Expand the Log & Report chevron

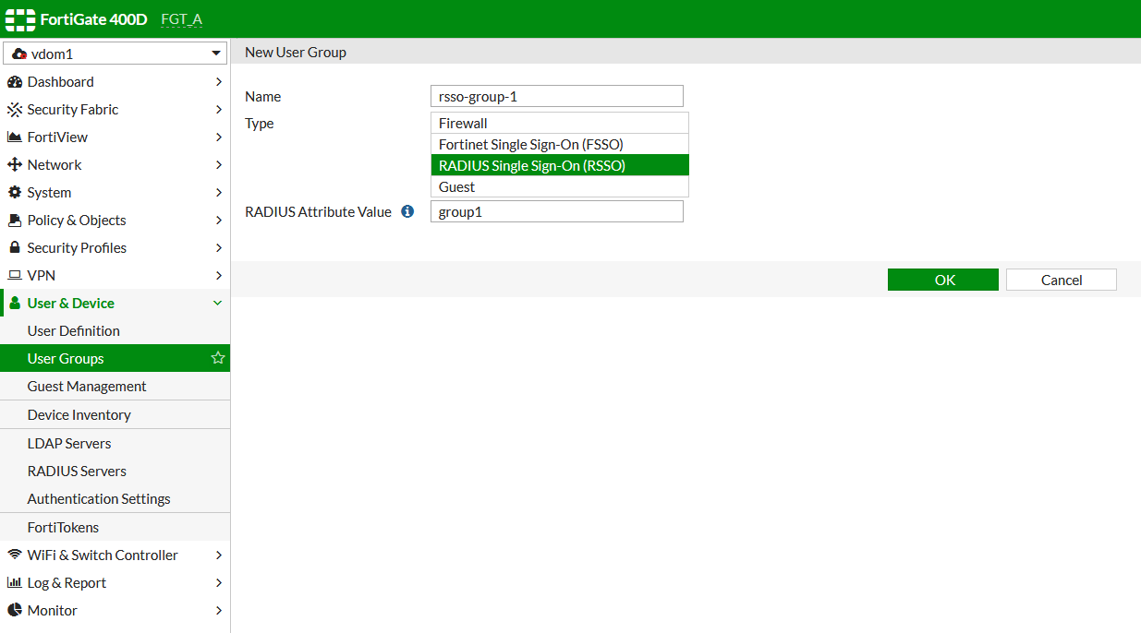219,582
